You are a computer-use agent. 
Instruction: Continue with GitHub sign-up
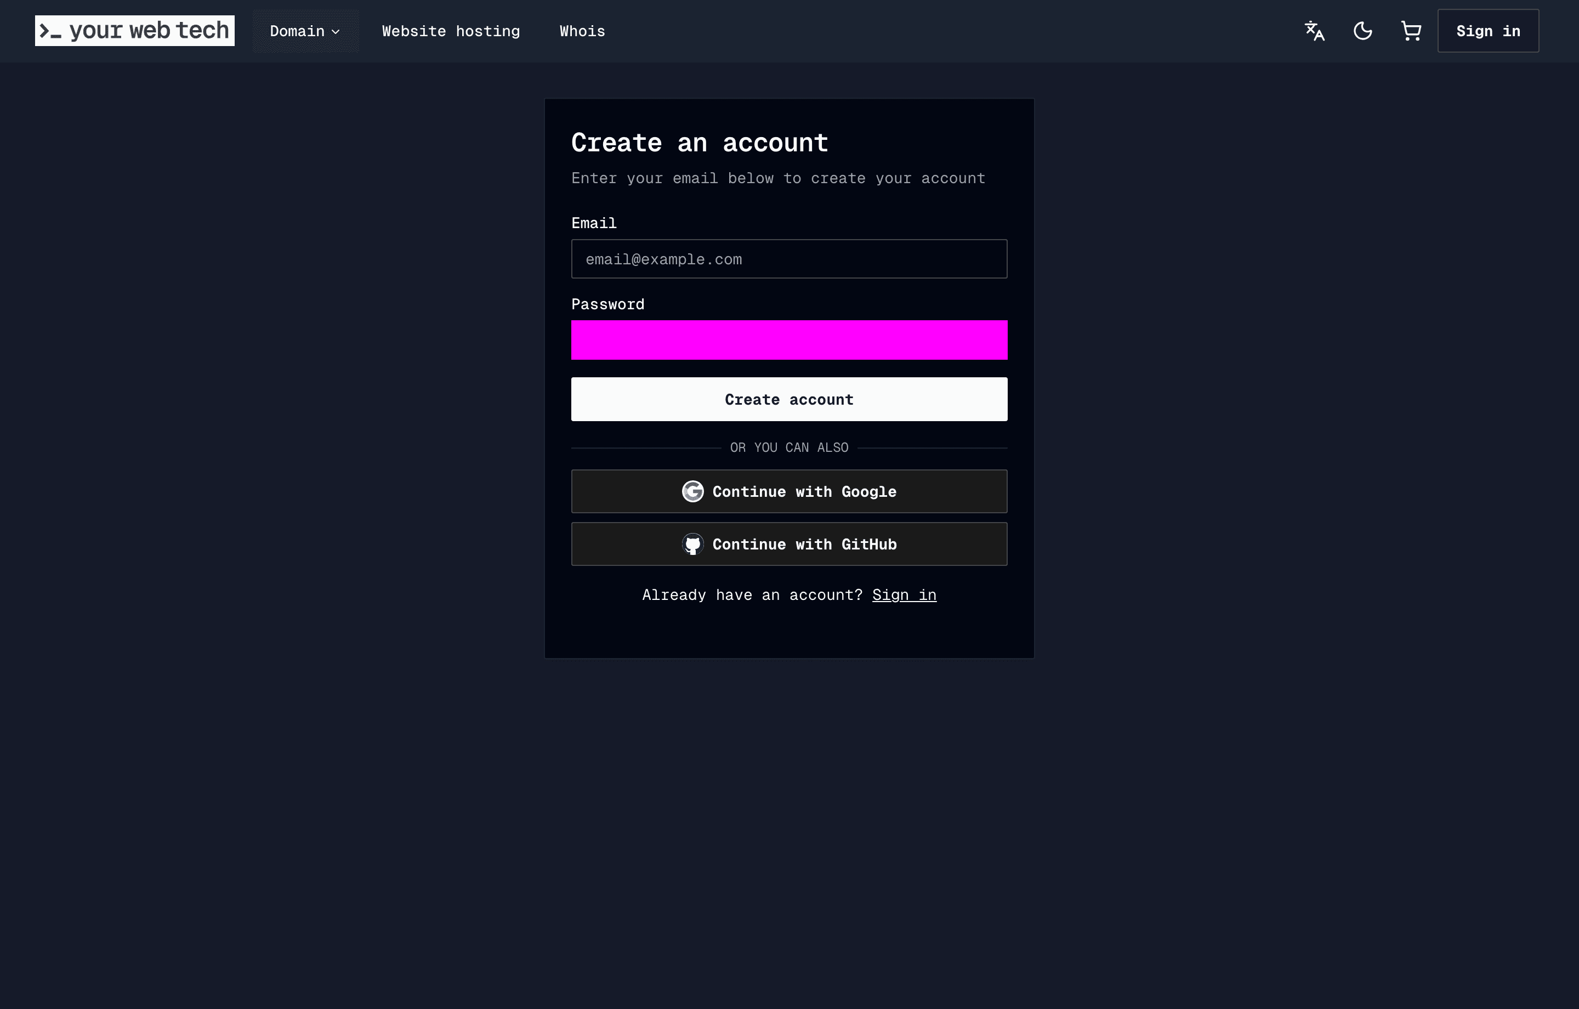click(x=789, y=544)
